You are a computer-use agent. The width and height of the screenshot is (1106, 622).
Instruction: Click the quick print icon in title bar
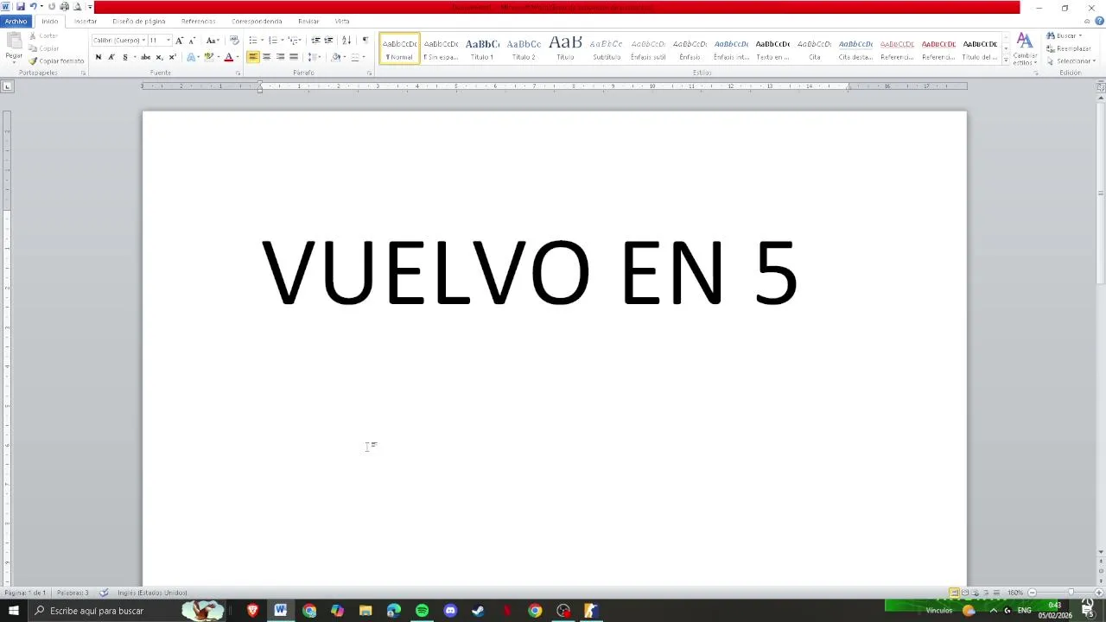click(64, 7)
